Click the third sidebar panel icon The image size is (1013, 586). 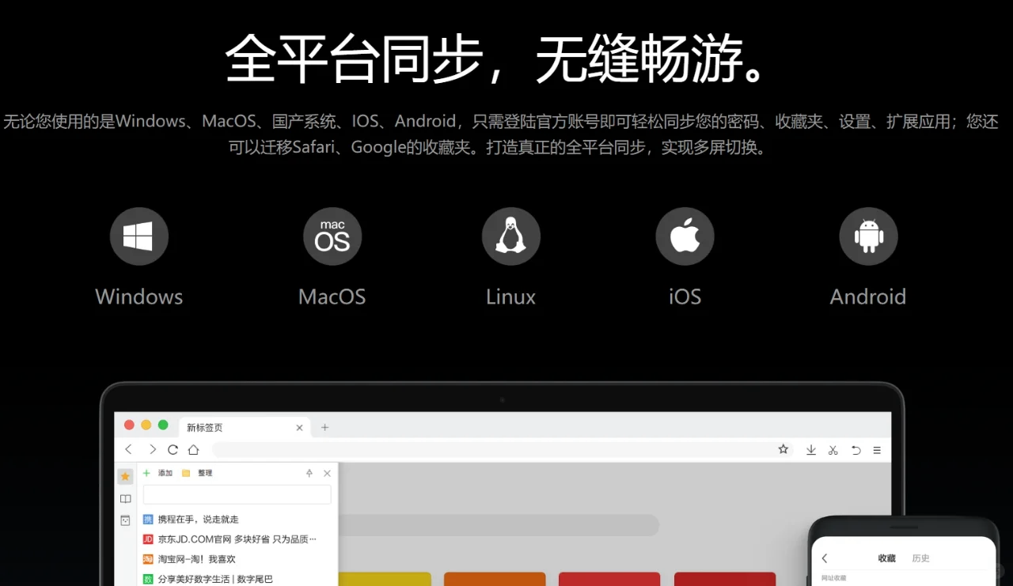point(125,520)
